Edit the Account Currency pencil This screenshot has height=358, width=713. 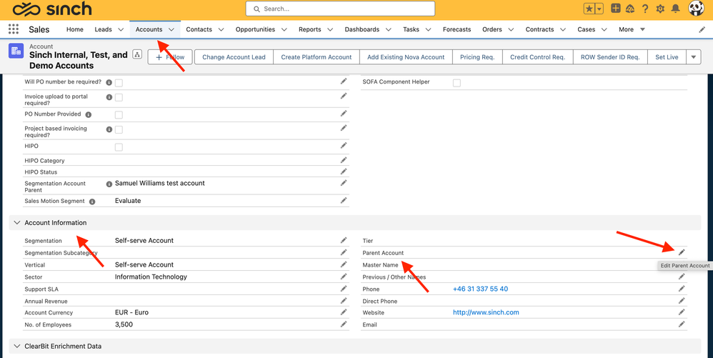[x=344, y=312]
